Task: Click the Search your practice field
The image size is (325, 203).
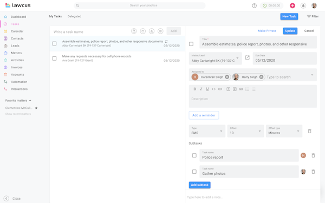Action: pyautogui.click(x=140, y=5)
